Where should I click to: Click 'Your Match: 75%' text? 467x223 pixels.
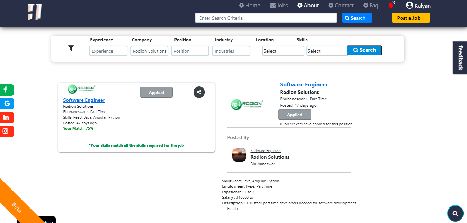78,128
